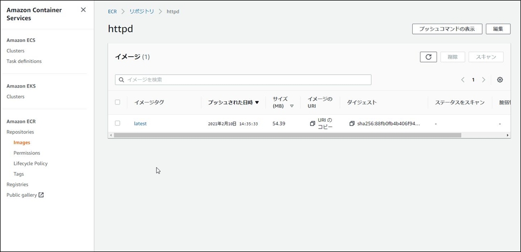Click the sha256:88fb0fb4b406f94 digest text
521x252 pixels.
tap(389, 123)
